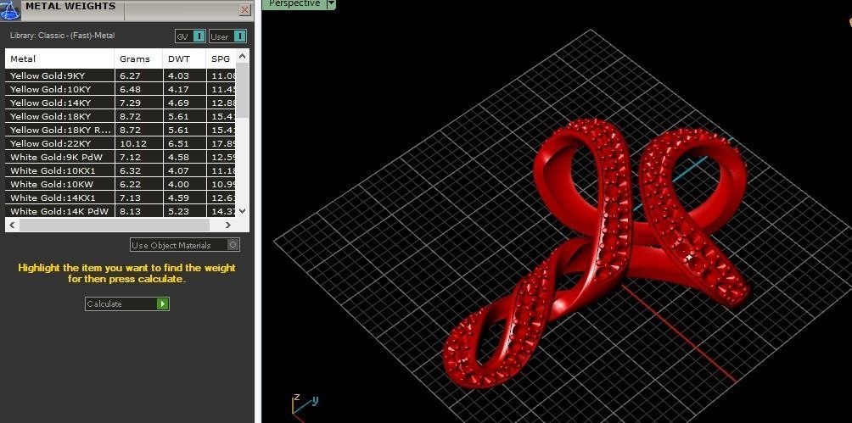Screen dimensions: 852x423
Task: Toggle the User library switch
Action: coord(227,36)
